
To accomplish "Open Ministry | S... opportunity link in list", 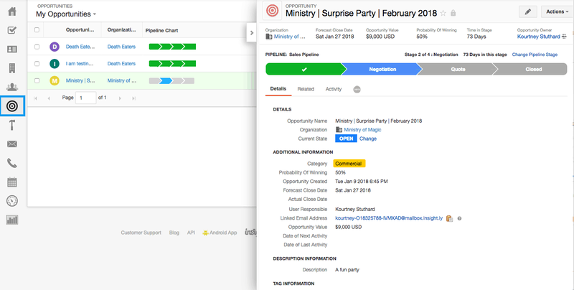I will 80,80.
